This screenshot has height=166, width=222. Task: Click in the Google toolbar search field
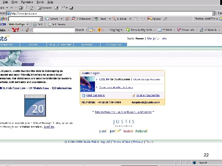pos(24,19)
